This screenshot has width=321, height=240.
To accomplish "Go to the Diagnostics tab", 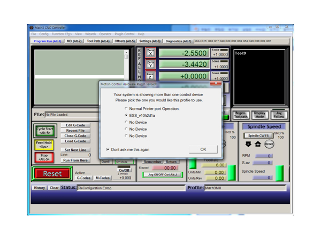I will point(179,41).
